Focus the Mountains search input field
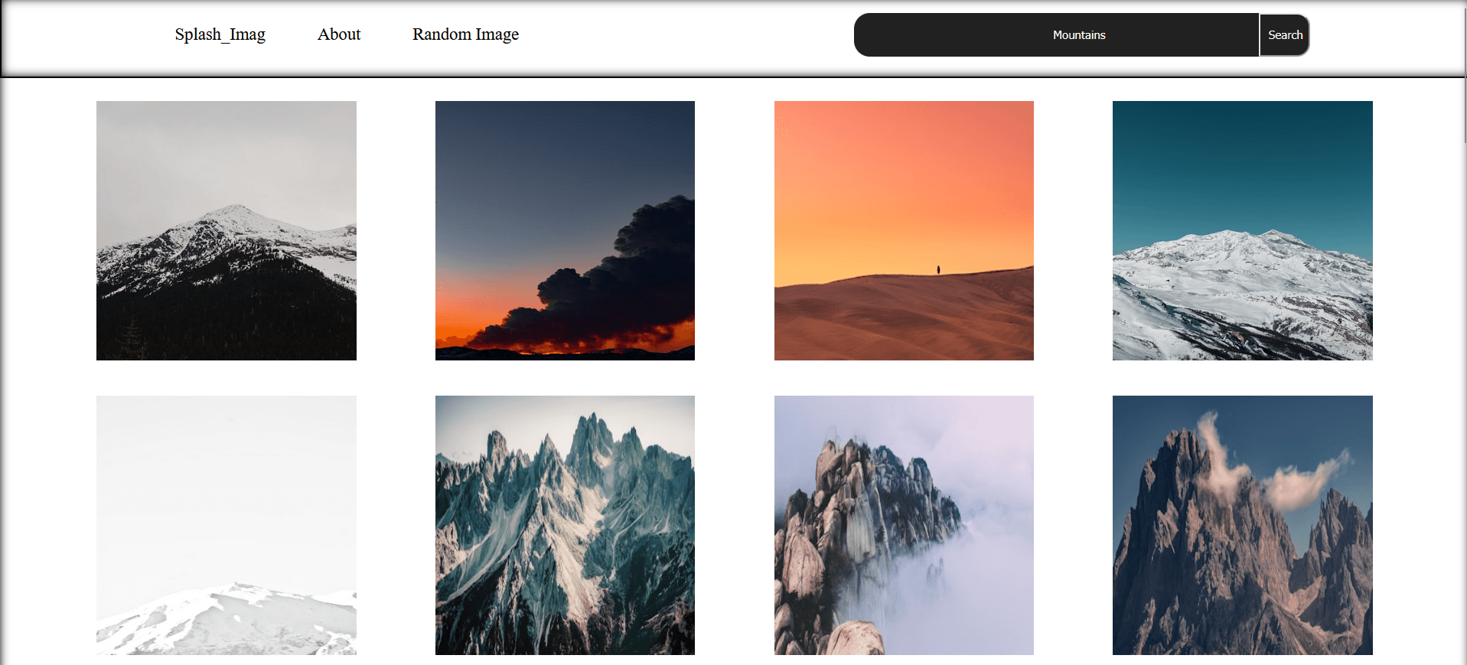Viewport: 1467px width, 665px height. [1056, 34]
